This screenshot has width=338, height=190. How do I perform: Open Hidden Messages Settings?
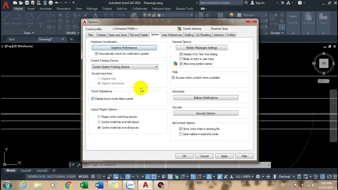(x=201, y=48)
